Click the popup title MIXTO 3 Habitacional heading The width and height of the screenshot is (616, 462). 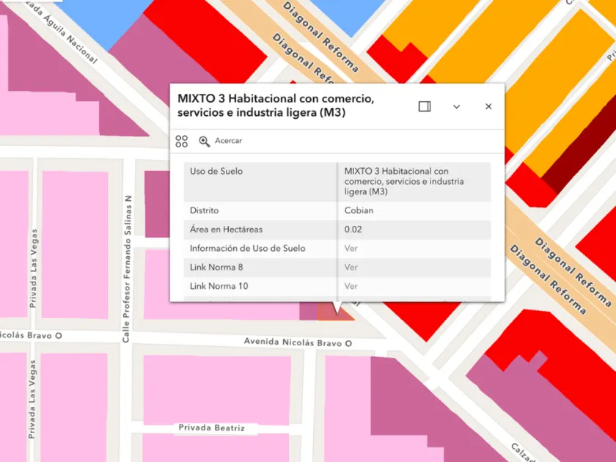276,106
